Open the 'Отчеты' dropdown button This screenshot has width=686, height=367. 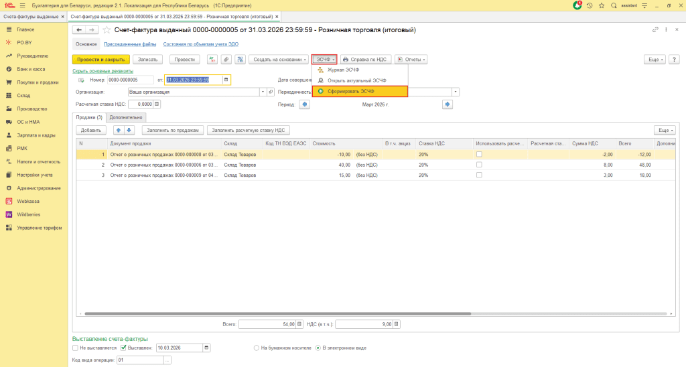point(411,59)
